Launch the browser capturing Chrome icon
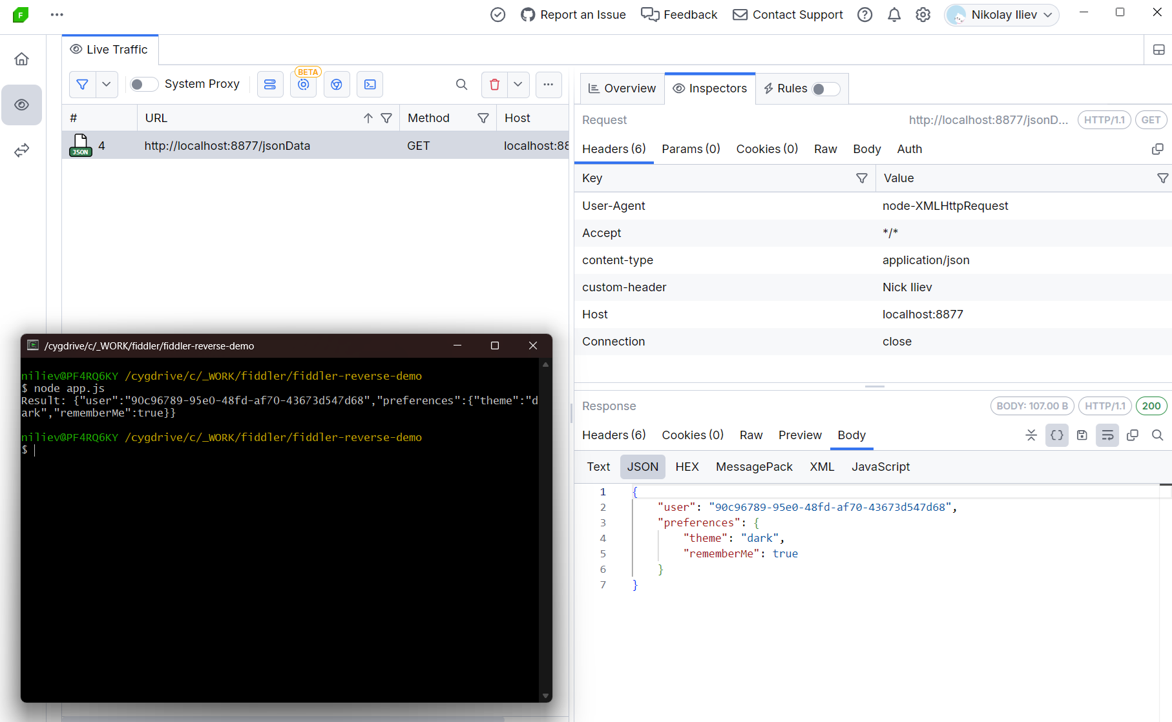Image resolution: width=1172 pixels, height=722 pixels. (x=337, y=84)
